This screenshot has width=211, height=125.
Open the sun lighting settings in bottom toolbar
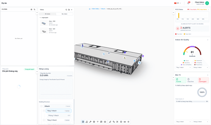(129, 122)
